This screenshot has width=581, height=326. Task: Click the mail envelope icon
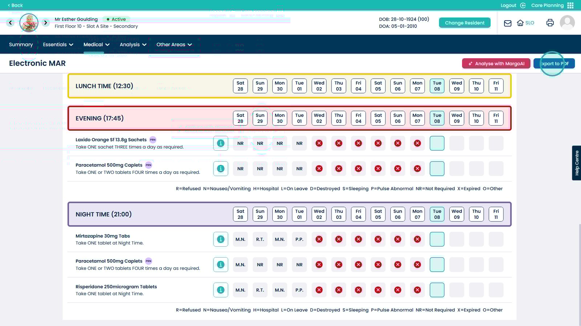point(508,23)
